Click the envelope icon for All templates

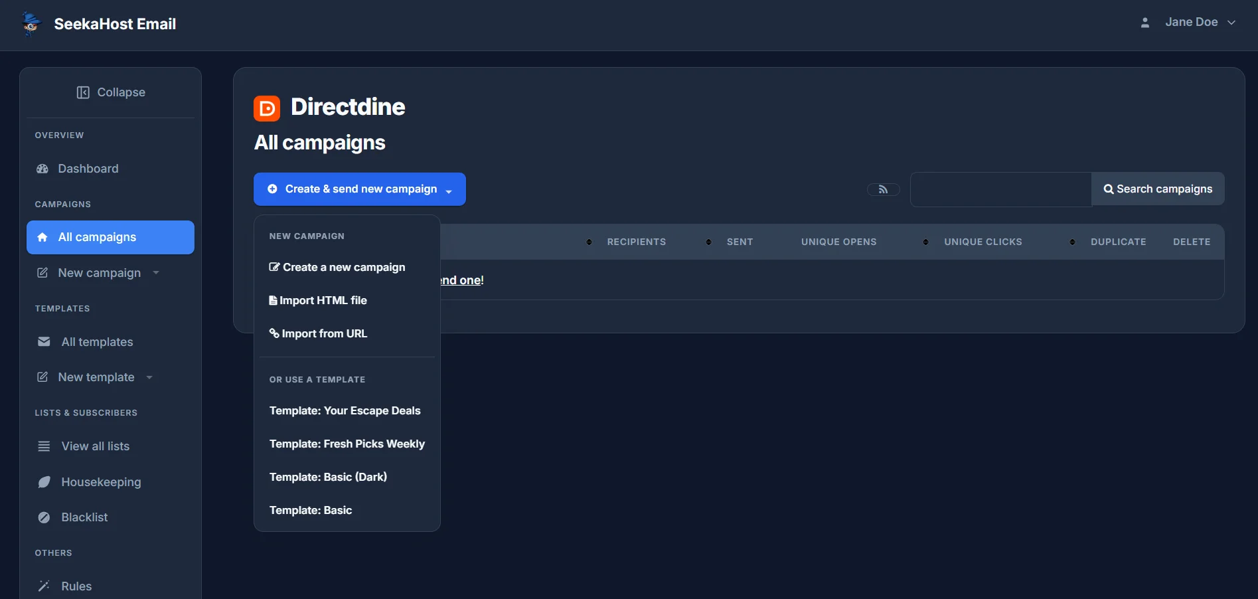tap(44, 342)
